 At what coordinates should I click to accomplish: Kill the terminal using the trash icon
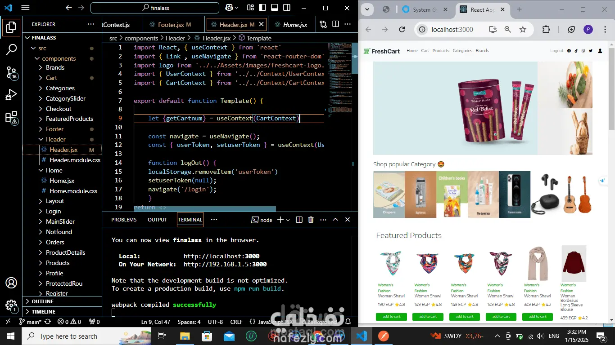tap(311, 220)
